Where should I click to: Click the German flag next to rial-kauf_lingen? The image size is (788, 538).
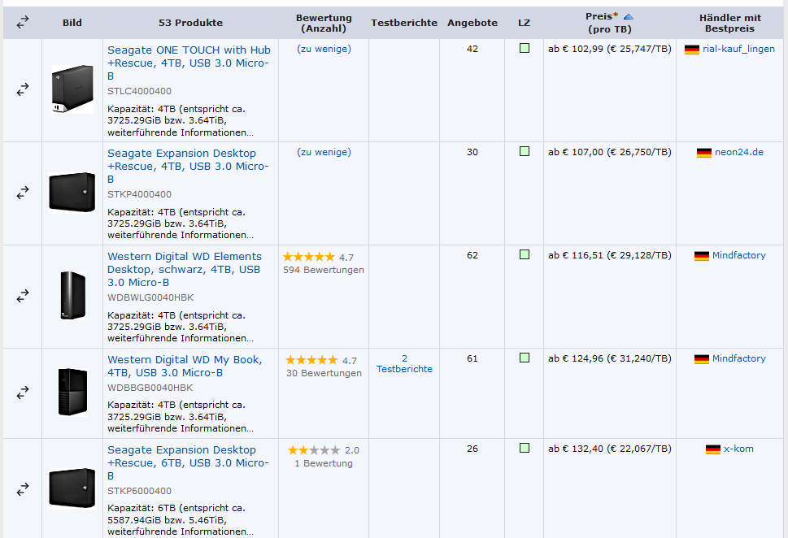tap(692, 50)
